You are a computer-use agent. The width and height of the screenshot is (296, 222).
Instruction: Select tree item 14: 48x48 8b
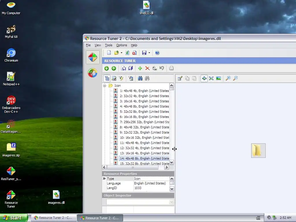coord(145,158)
